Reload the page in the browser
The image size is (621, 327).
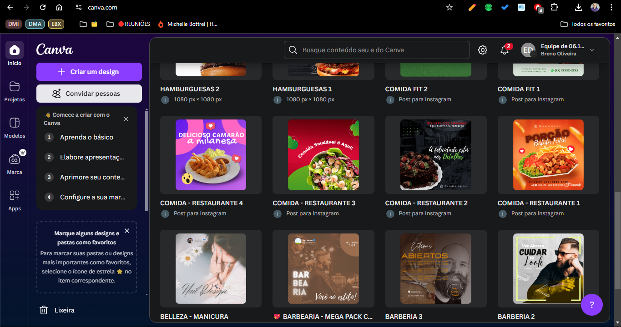coord(43,7)
